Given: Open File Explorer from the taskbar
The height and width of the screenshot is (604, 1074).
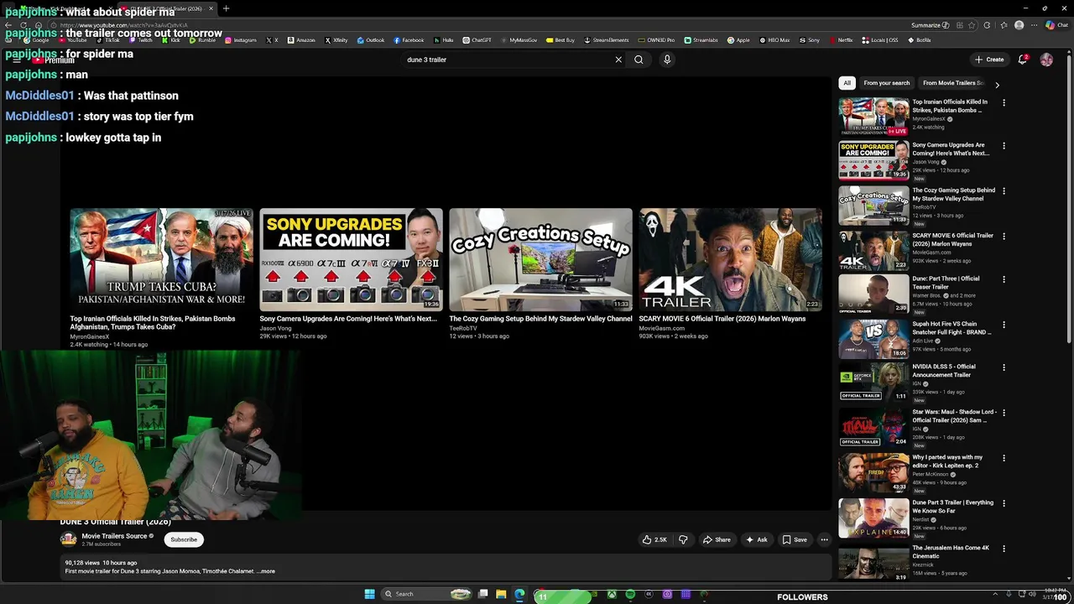Looking at the screenshot, I should [x=501, y=594].
